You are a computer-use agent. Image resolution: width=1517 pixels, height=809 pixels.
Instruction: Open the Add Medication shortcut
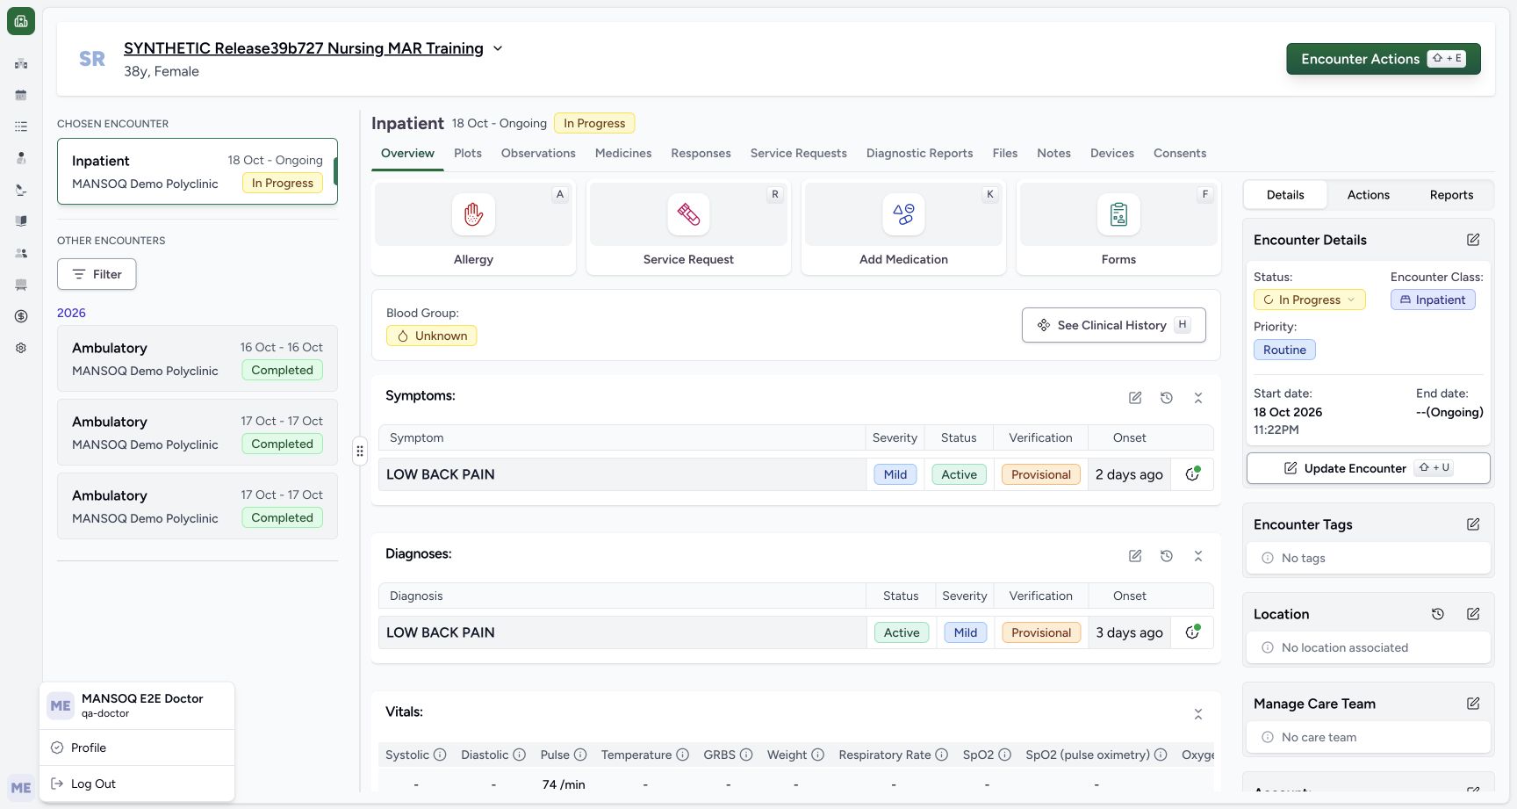pos(903,228)
